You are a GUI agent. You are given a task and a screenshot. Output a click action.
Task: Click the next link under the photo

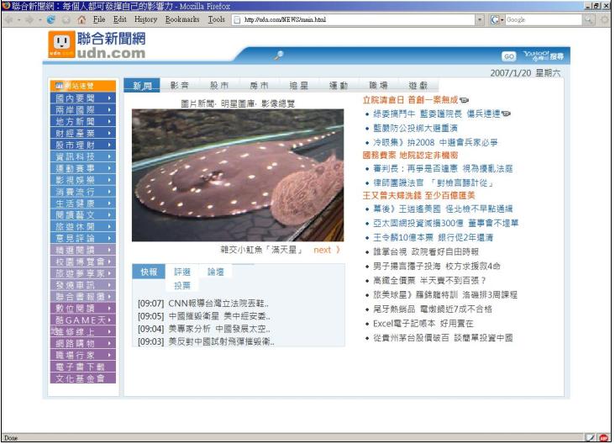[327, 250]
